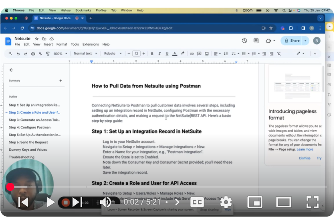Reload the page in Chrome

(x=22, y=28)
